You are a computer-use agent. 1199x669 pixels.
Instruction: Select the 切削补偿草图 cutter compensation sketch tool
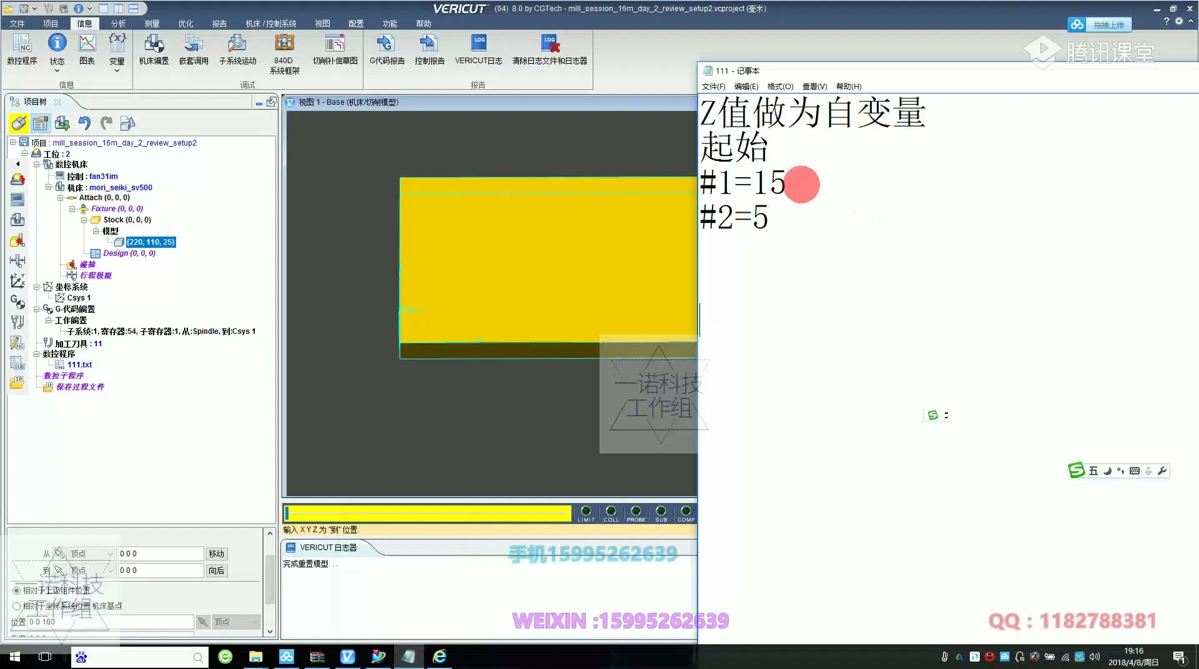tap(335, 50)
